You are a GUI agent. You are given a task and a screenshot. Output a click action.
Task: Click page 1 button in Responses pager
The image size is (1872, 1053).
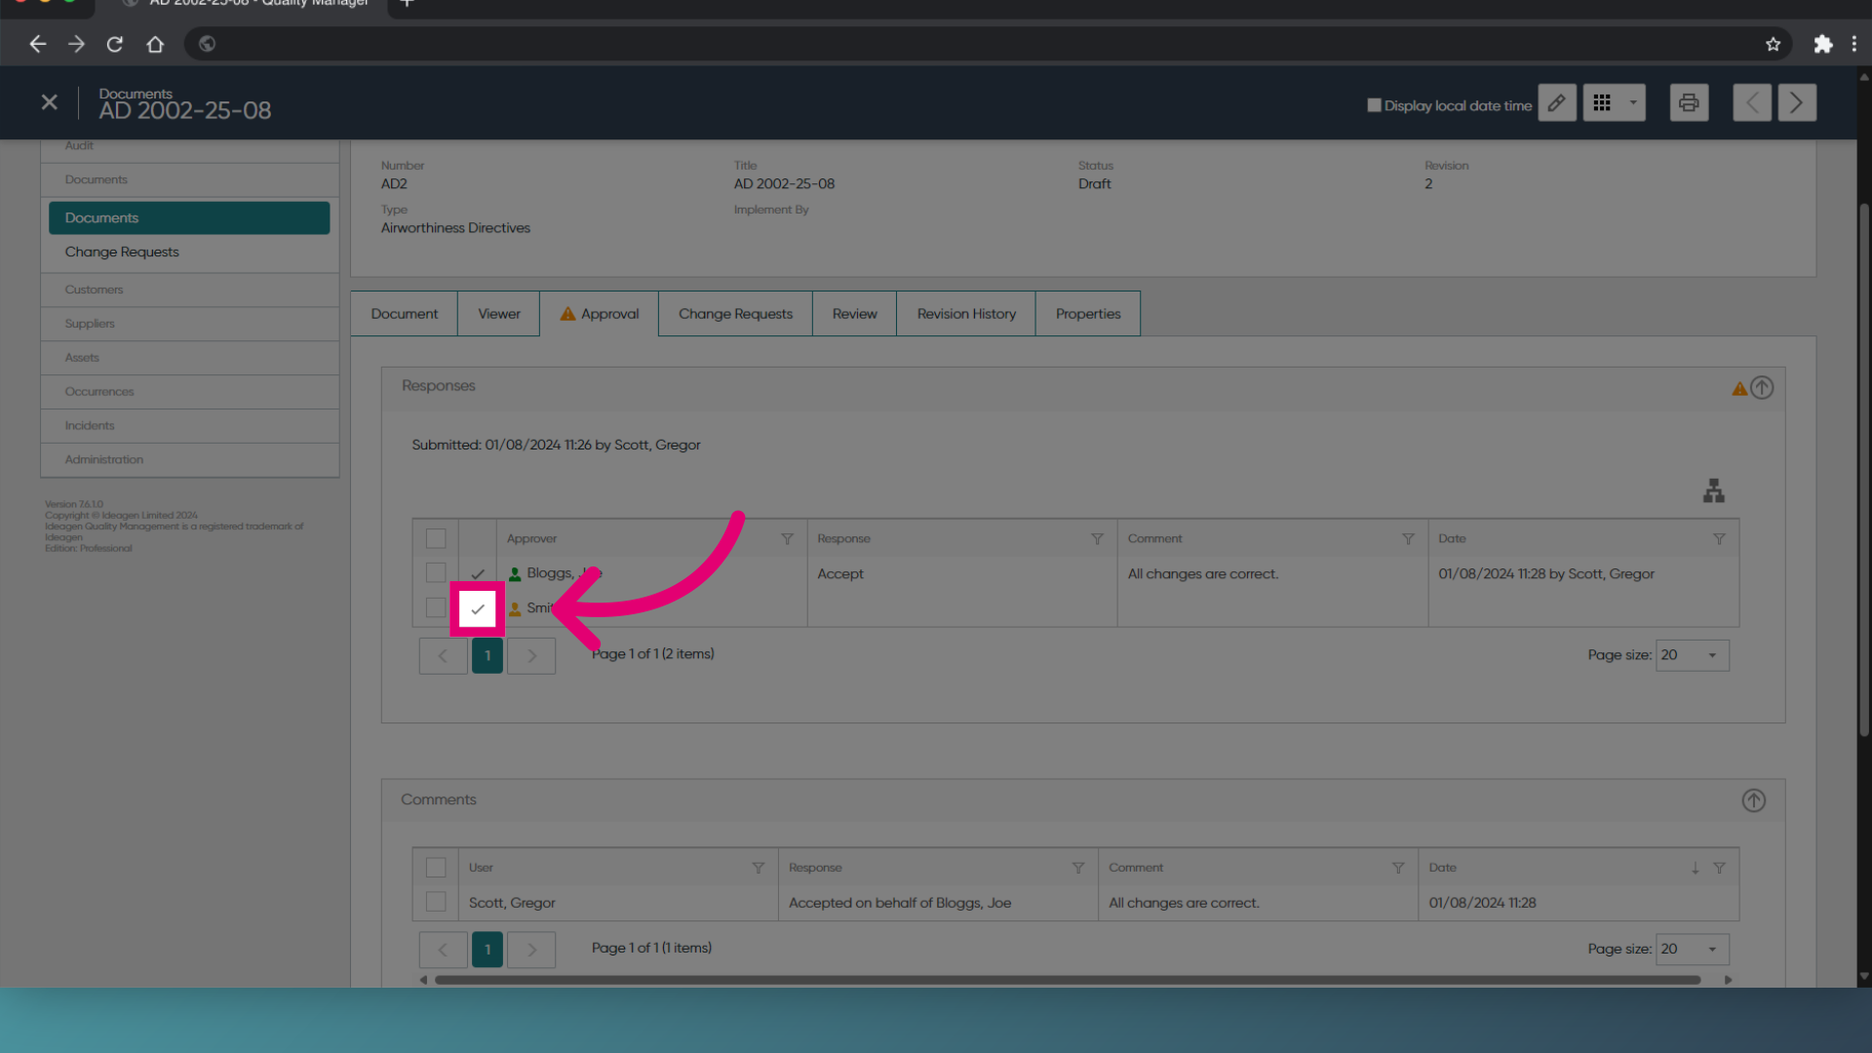[487, 655]
